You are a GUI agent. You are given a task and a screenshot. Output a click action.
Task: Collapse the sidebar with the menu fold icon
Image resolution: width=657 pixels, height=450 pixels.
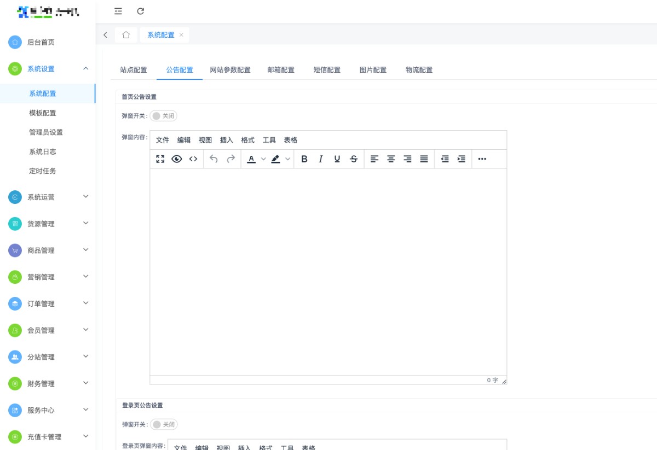(118, 11)
